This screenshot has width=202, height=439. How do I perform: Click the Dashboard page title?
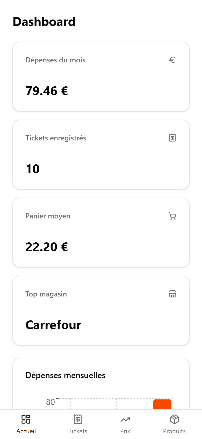pyautogui.click(x=44, y=22)
